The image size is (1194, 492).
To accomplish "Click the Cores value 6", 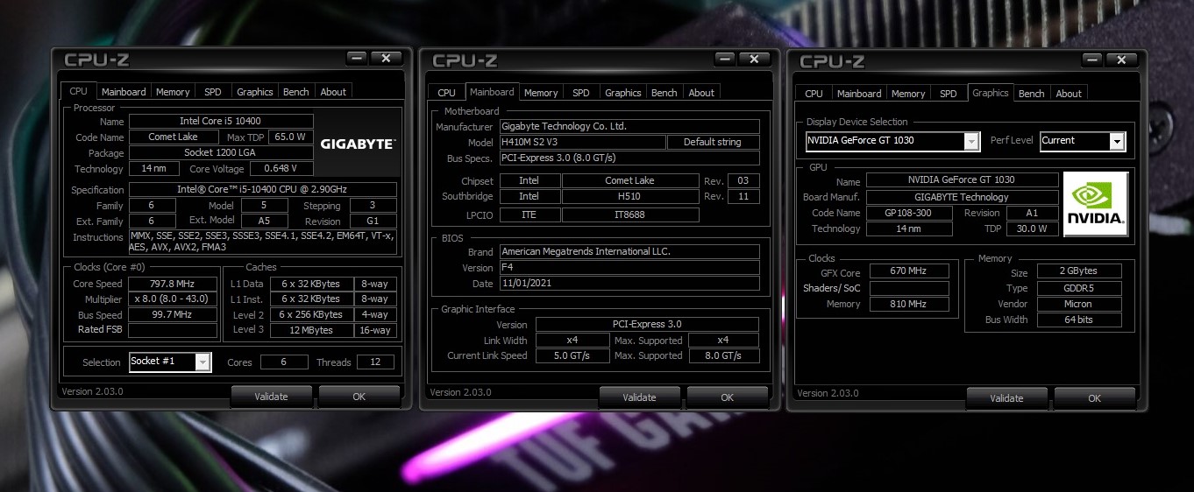I will (284, 362).
